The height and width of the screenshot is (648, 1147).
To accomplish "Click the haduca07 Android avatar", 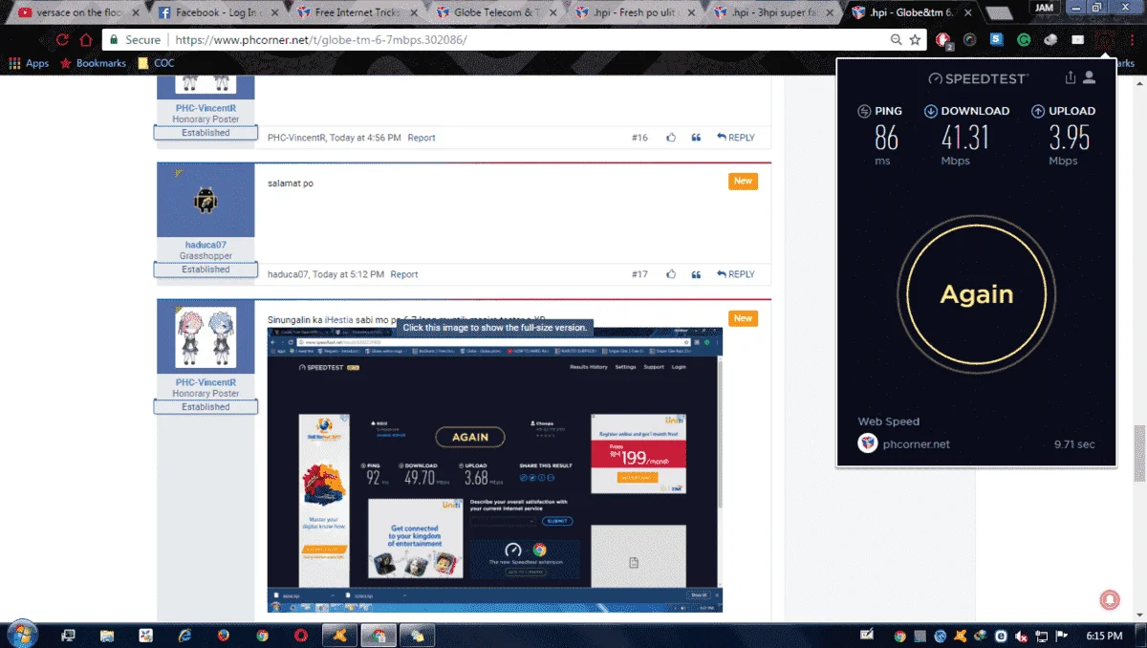I will [x=206, y=201].
